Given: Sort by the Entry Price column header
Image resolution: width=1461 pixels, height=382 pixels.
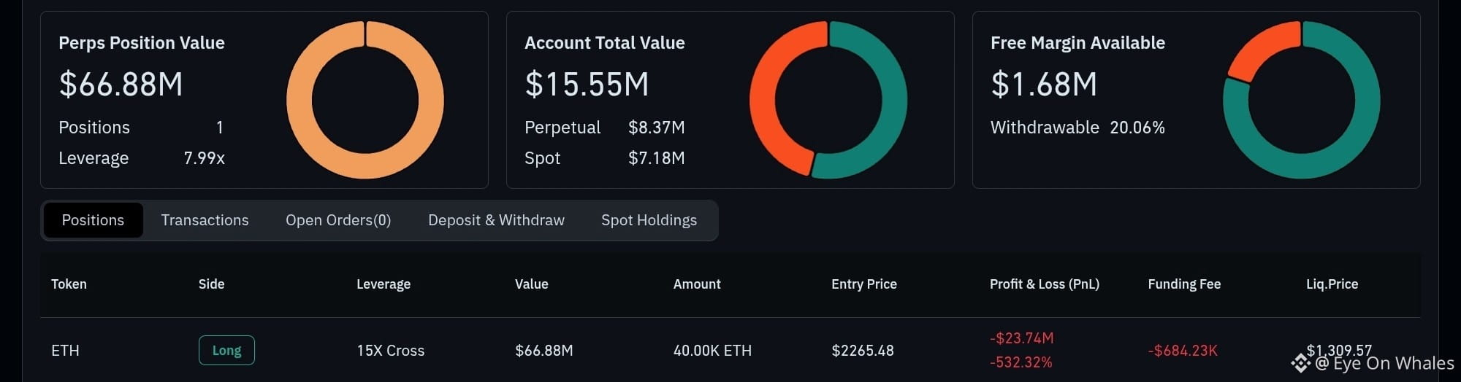Looking at the screenshot, I should (x=864, y=284).
